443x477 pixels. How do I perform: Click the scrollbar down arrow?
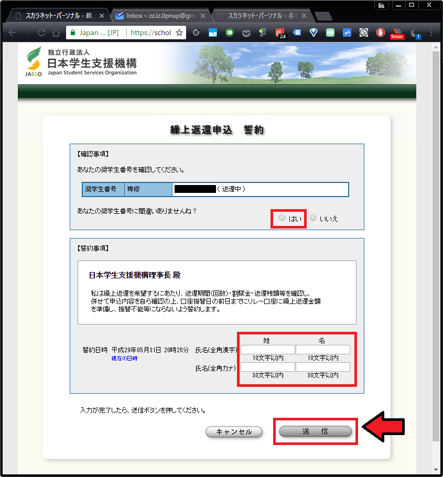(x=436, y=470)
